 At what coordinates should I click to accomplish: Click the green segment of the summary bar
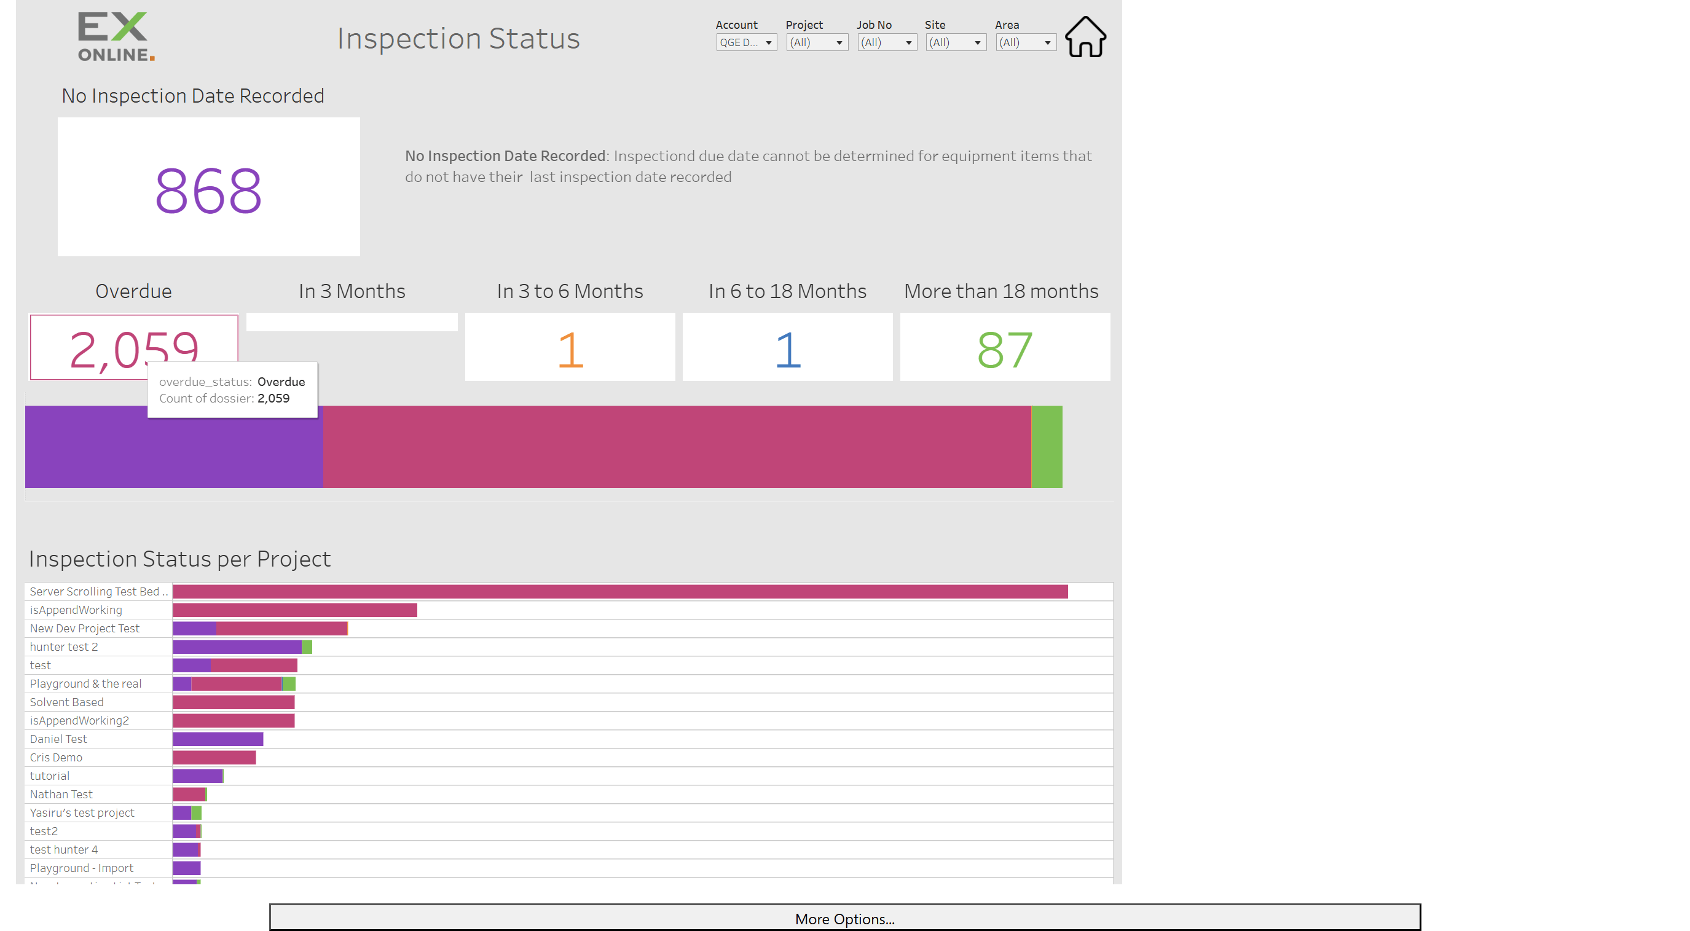[x=1047, y=447]
